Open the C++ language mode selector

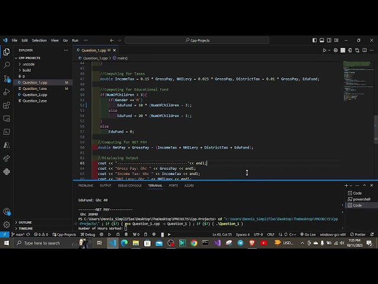click(292, 234)
